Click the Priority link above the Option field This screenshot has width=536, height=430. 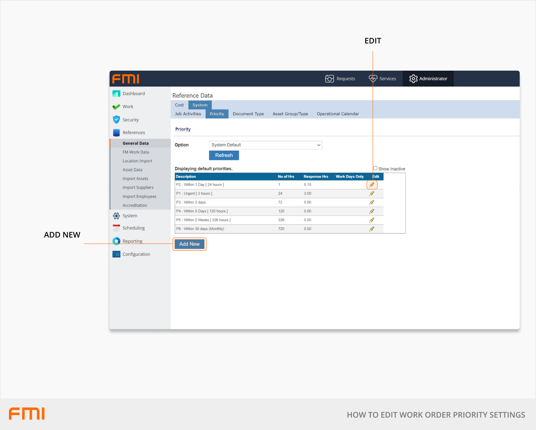[183, 129]
